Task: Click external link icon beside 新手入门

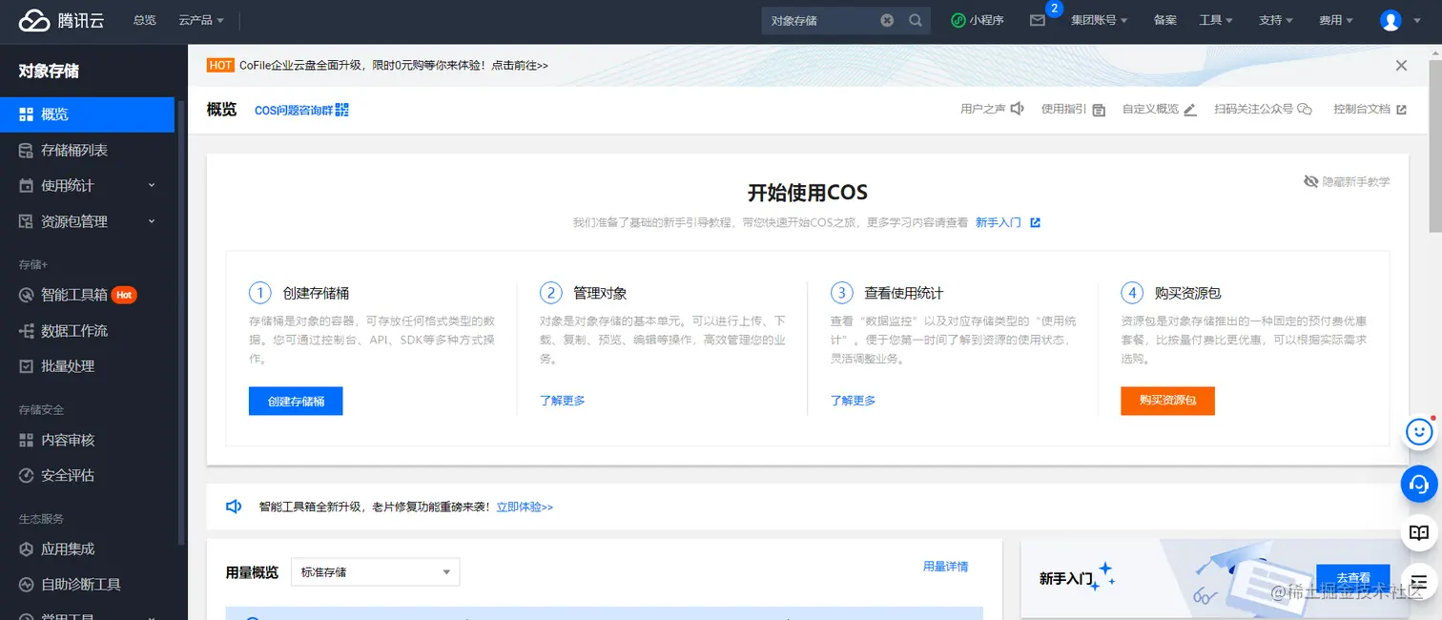Action: coord(1035,222)
